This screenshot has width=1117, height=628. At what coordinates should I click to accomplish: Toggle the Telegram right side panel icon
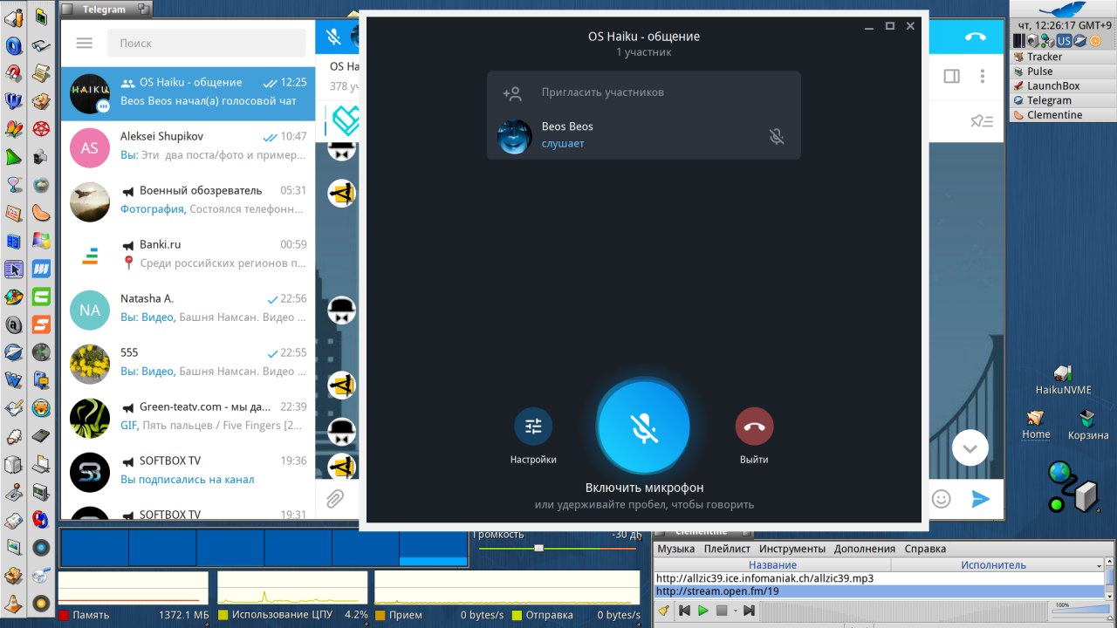click(x=952, y=76)
